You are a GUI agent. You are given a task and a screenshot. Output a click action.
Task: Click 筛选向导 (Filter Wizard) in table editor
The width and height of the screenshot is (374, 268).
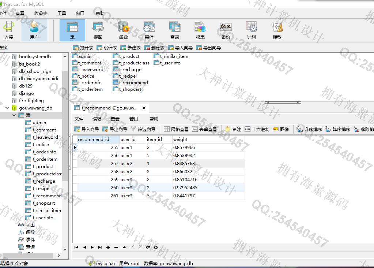coord(143,129)
